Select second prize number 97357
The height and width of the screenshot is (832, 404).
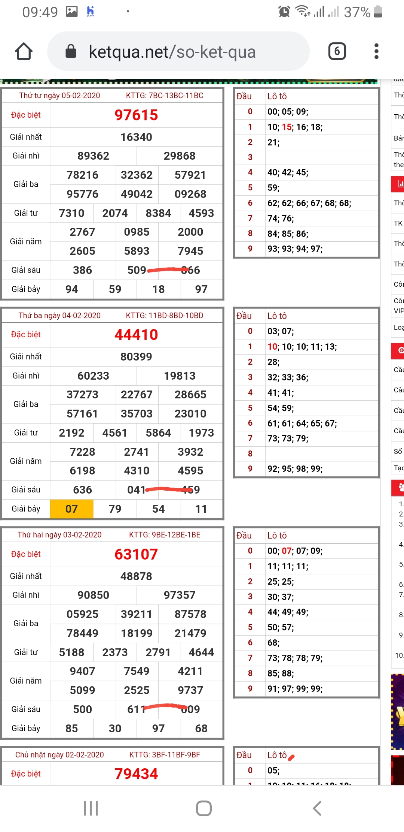[180, 595]
